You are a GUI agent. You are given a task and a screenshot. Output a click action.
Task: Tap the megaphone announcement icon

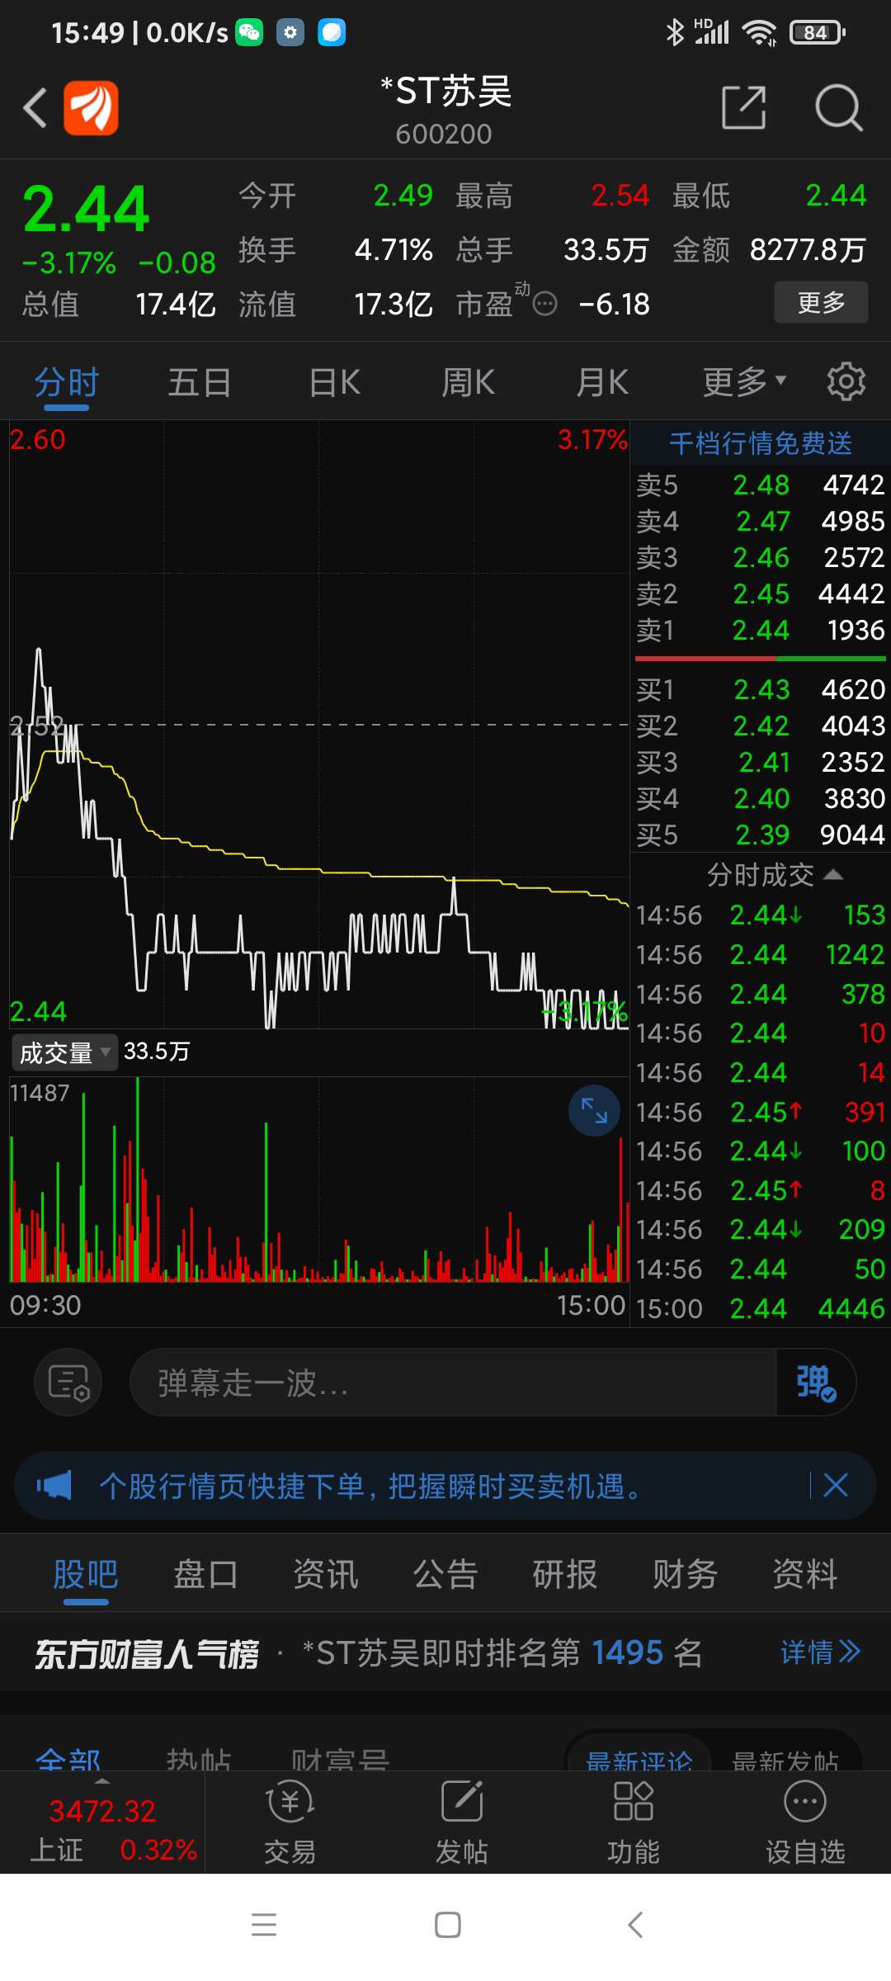click(x=54, y=1486)
